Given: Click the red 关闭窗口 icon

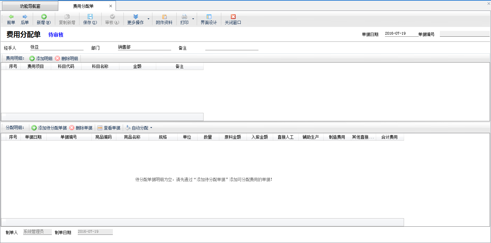Looking at the screenshot, I should click(x=233, y=17).
